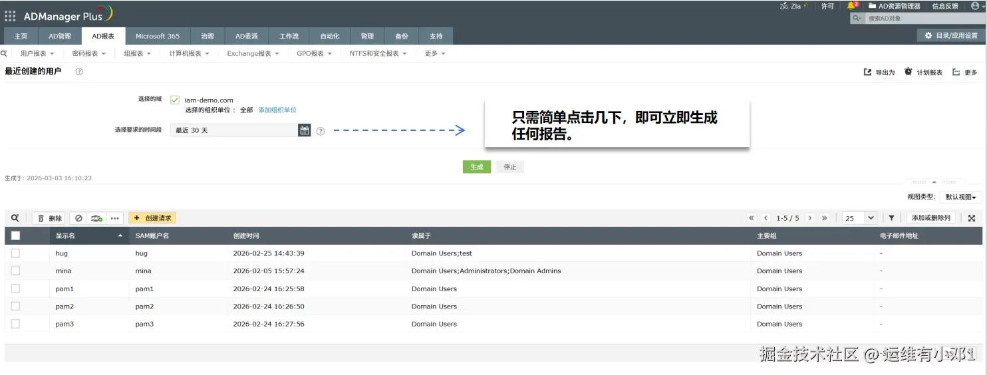Switch to the 治理 tab
This screenshot has height=375, width=987.
(x=208, y=36)
